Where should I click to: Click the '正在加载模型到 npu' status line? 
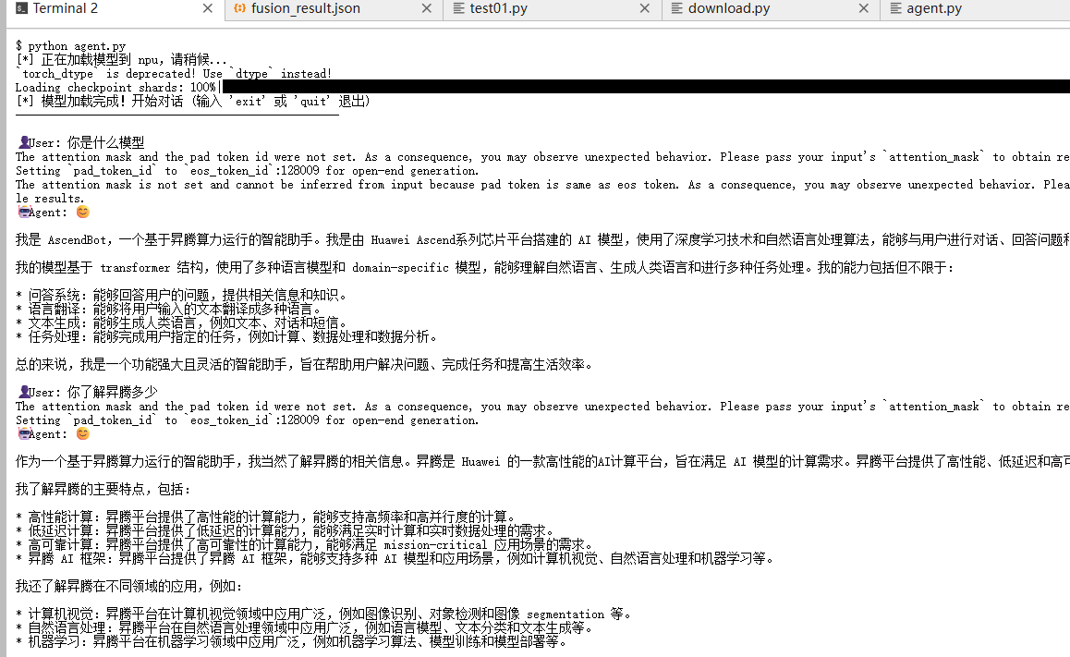click(121, 60)
